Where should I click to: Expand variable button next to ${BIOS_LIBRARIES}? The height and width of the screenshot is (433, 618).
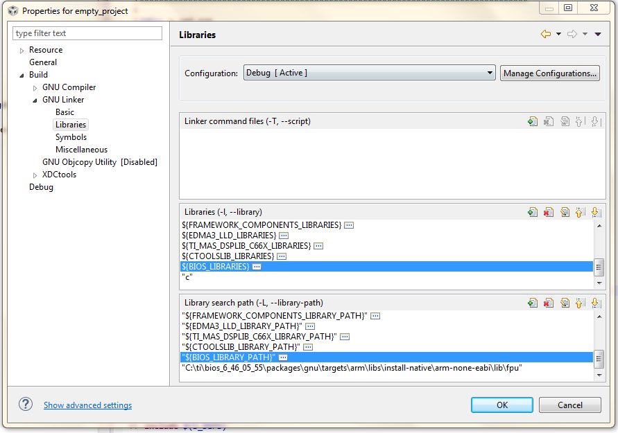257,267
